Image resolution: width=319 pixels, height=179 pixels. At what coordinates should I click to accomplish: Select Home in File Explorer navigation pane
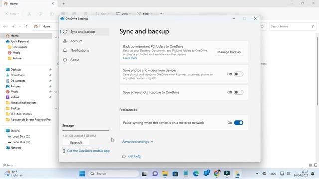(26, 36)
